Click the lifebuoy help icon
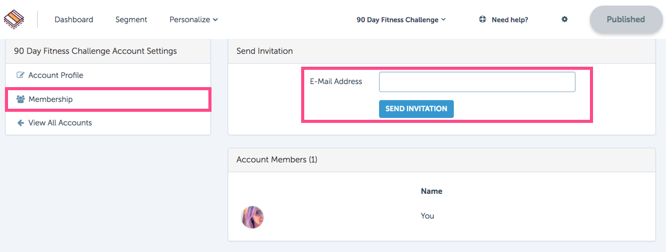 click(482, 19)
